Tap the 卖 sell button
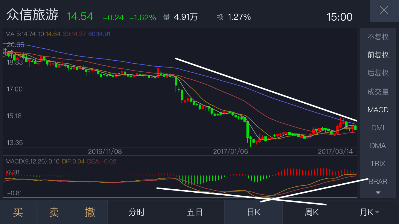 (54, 212)
